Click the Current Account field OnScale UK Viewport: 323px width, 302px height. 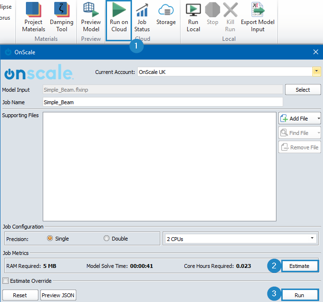225,72
